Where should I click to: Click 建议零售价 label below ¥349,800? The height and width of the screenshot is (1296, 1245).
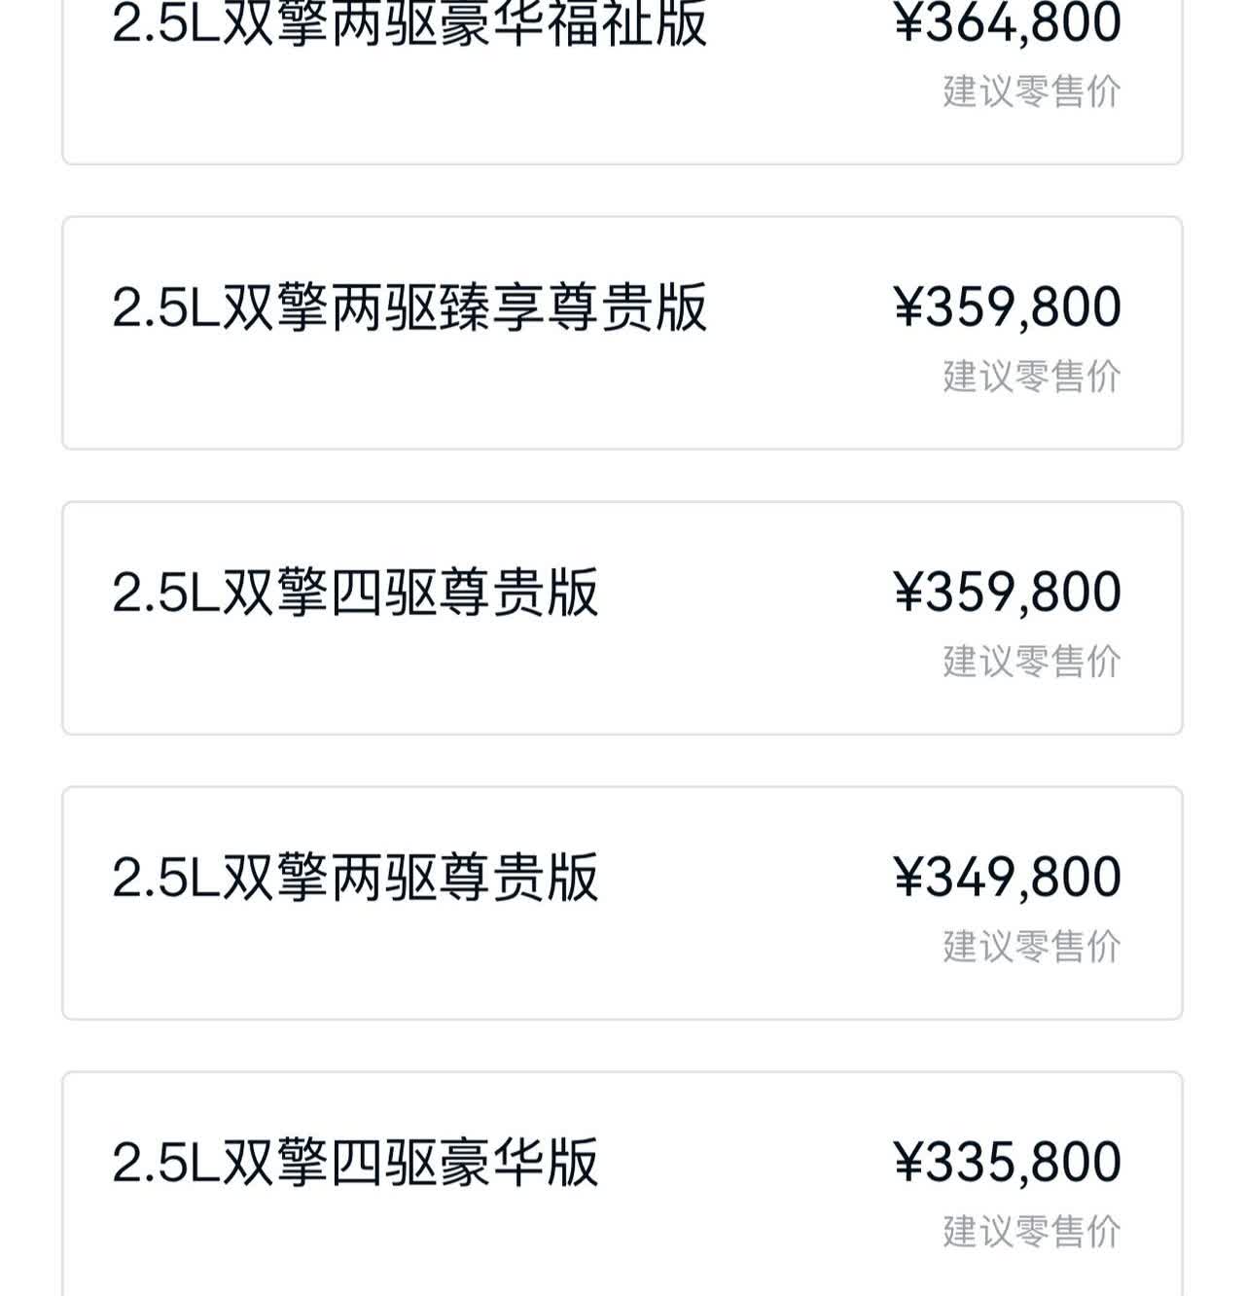pyautogui.click(x=1031, y=947)
